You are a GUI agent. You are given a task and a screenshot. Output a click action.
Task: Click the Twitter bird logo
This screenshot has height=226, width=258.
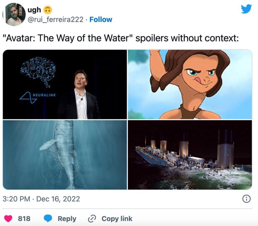tap(246, 9)
